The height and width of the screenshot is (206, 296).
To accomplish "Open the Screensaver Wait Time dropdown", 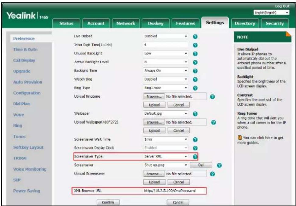I will tap(165, 139).
